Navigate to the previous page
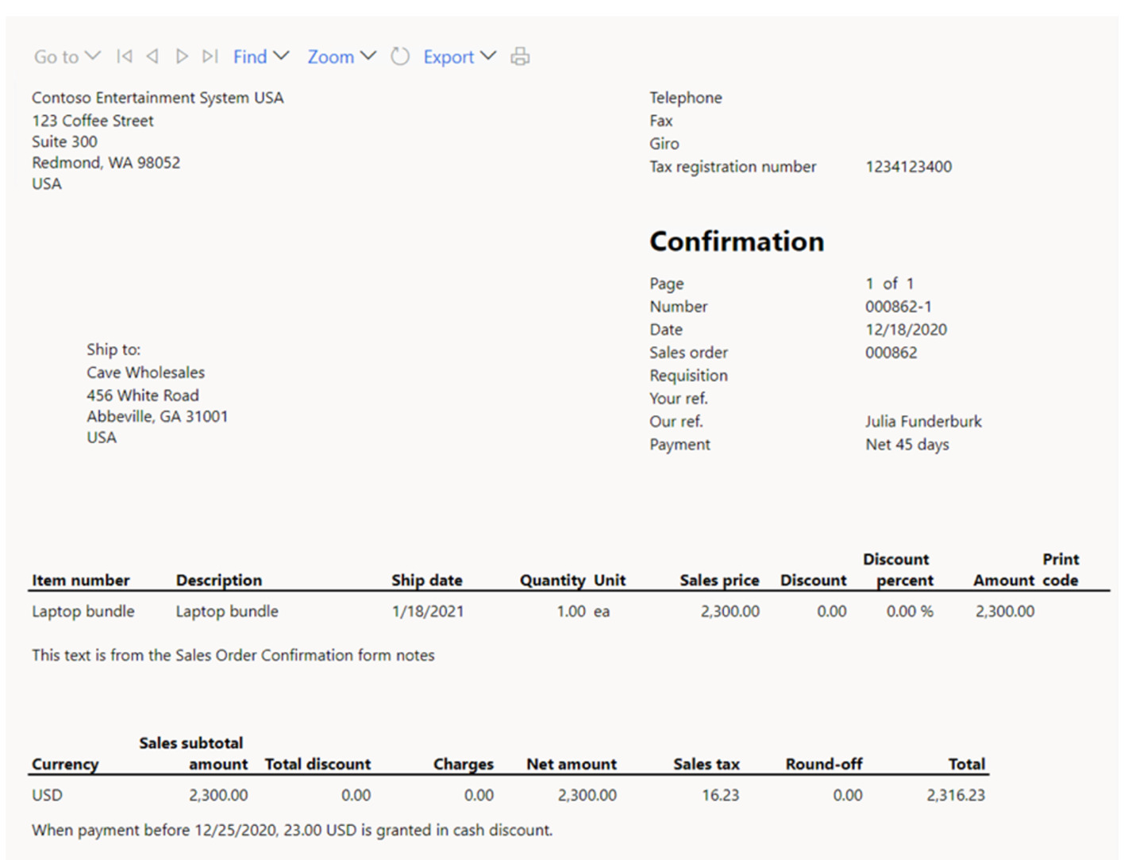 152,56
